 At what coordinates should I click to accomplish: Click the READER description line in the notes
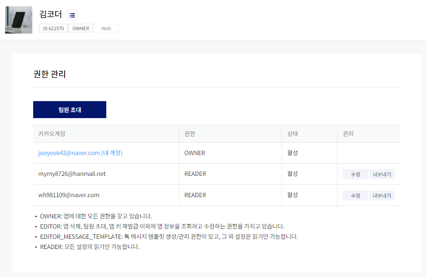(x=90, y=247)
